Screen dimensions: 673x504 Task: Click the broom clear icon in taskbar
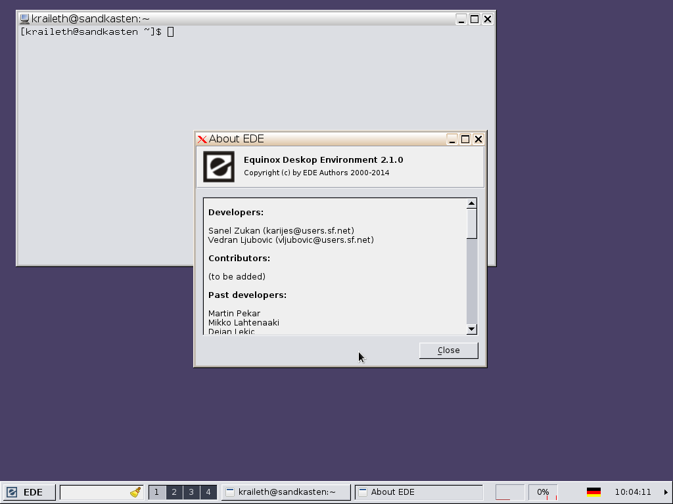(x=135, y=492)
